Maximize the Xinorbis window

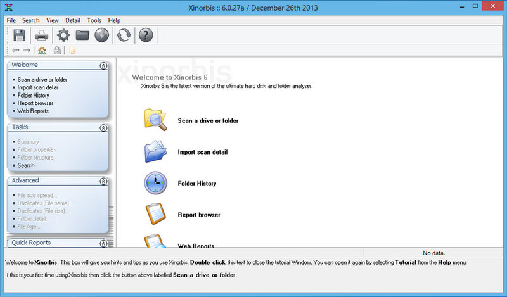click(x=475, y=6)
